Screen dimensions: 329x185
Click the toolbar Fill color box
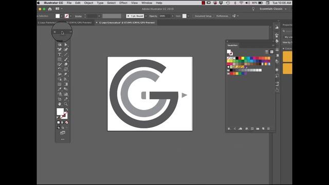(x=60, y=112)
